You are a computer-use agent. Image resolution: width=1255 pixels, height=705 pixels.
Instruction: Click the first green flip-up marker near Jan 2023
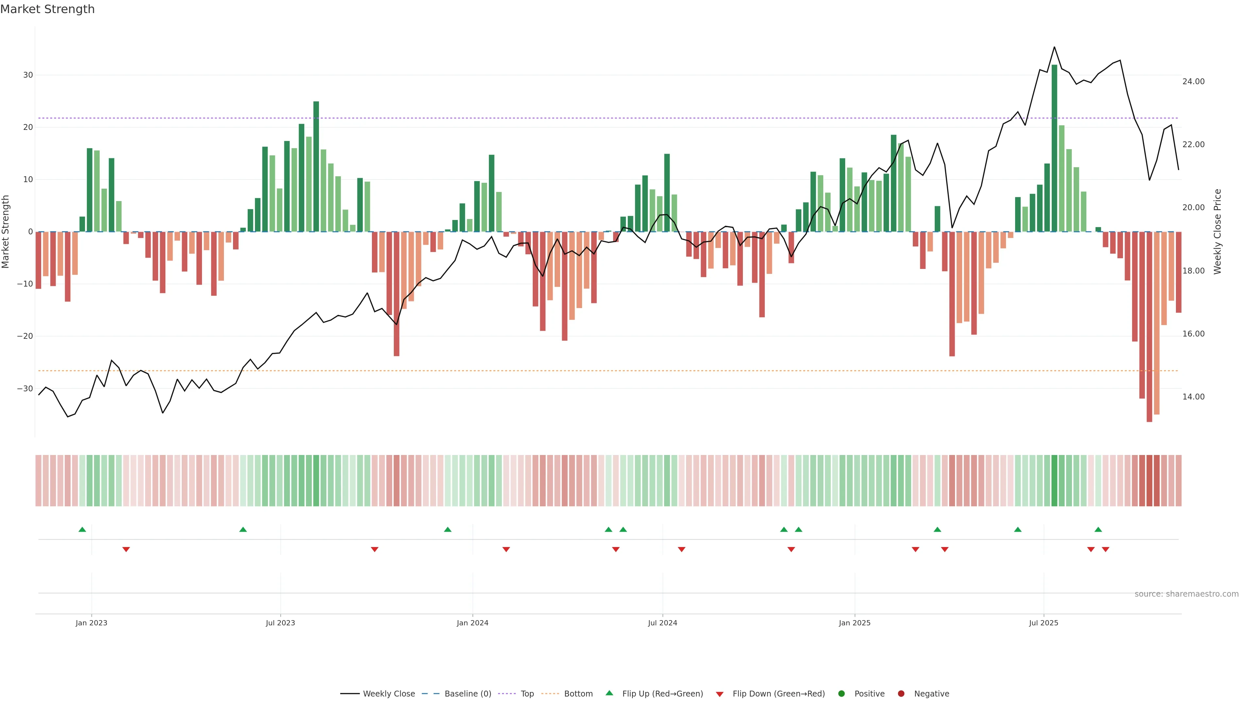pos(82,529)
